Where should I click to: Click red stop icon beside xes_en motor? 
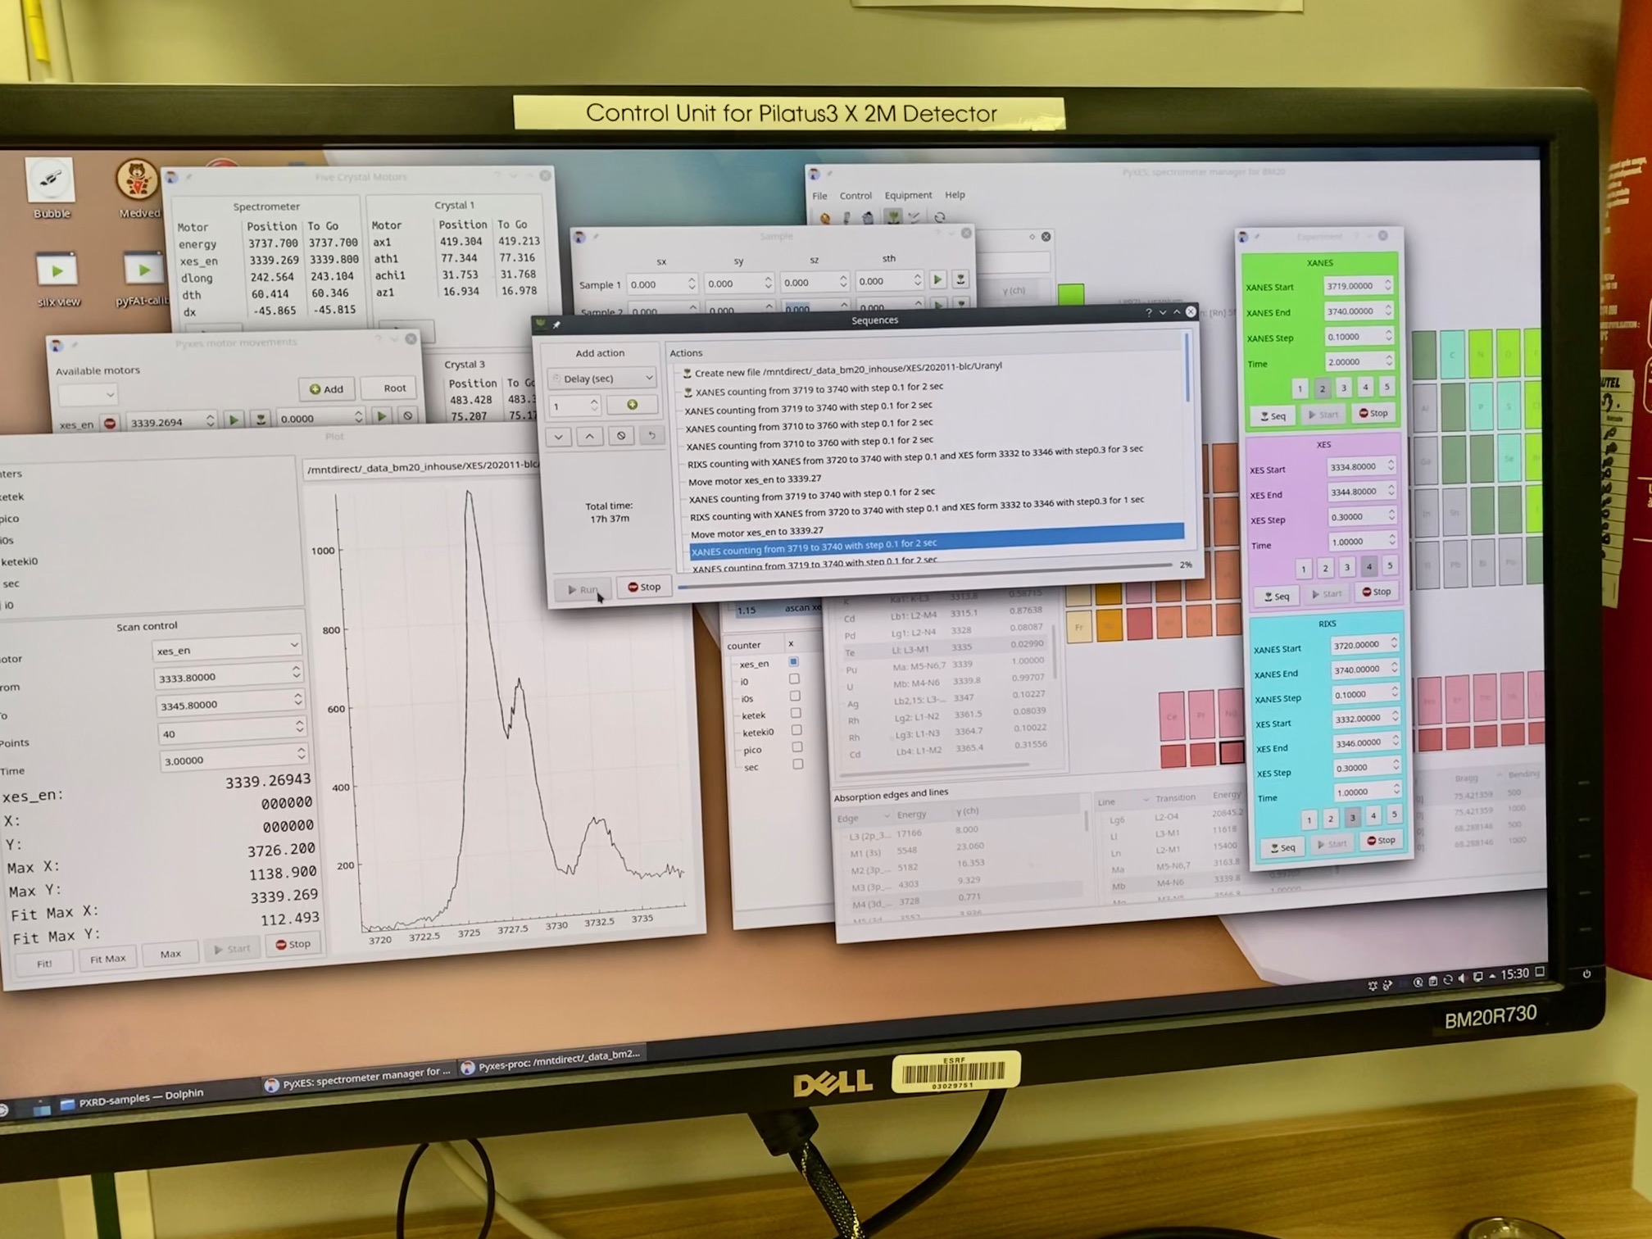pyautogui.click(x=110, y=423)
